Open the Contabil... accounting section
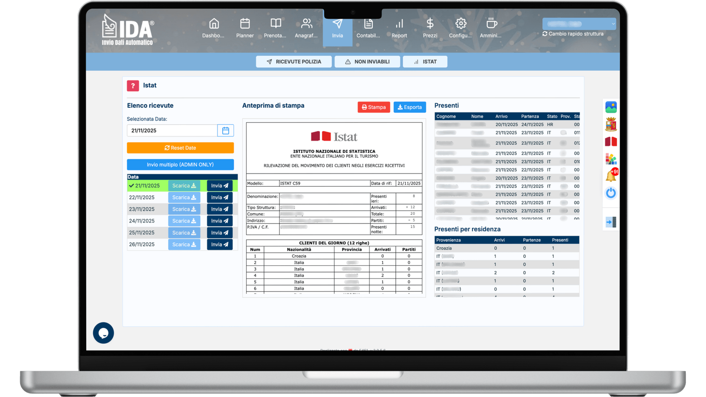Viewport: 706px width, 397px height. tap(368, 28)
